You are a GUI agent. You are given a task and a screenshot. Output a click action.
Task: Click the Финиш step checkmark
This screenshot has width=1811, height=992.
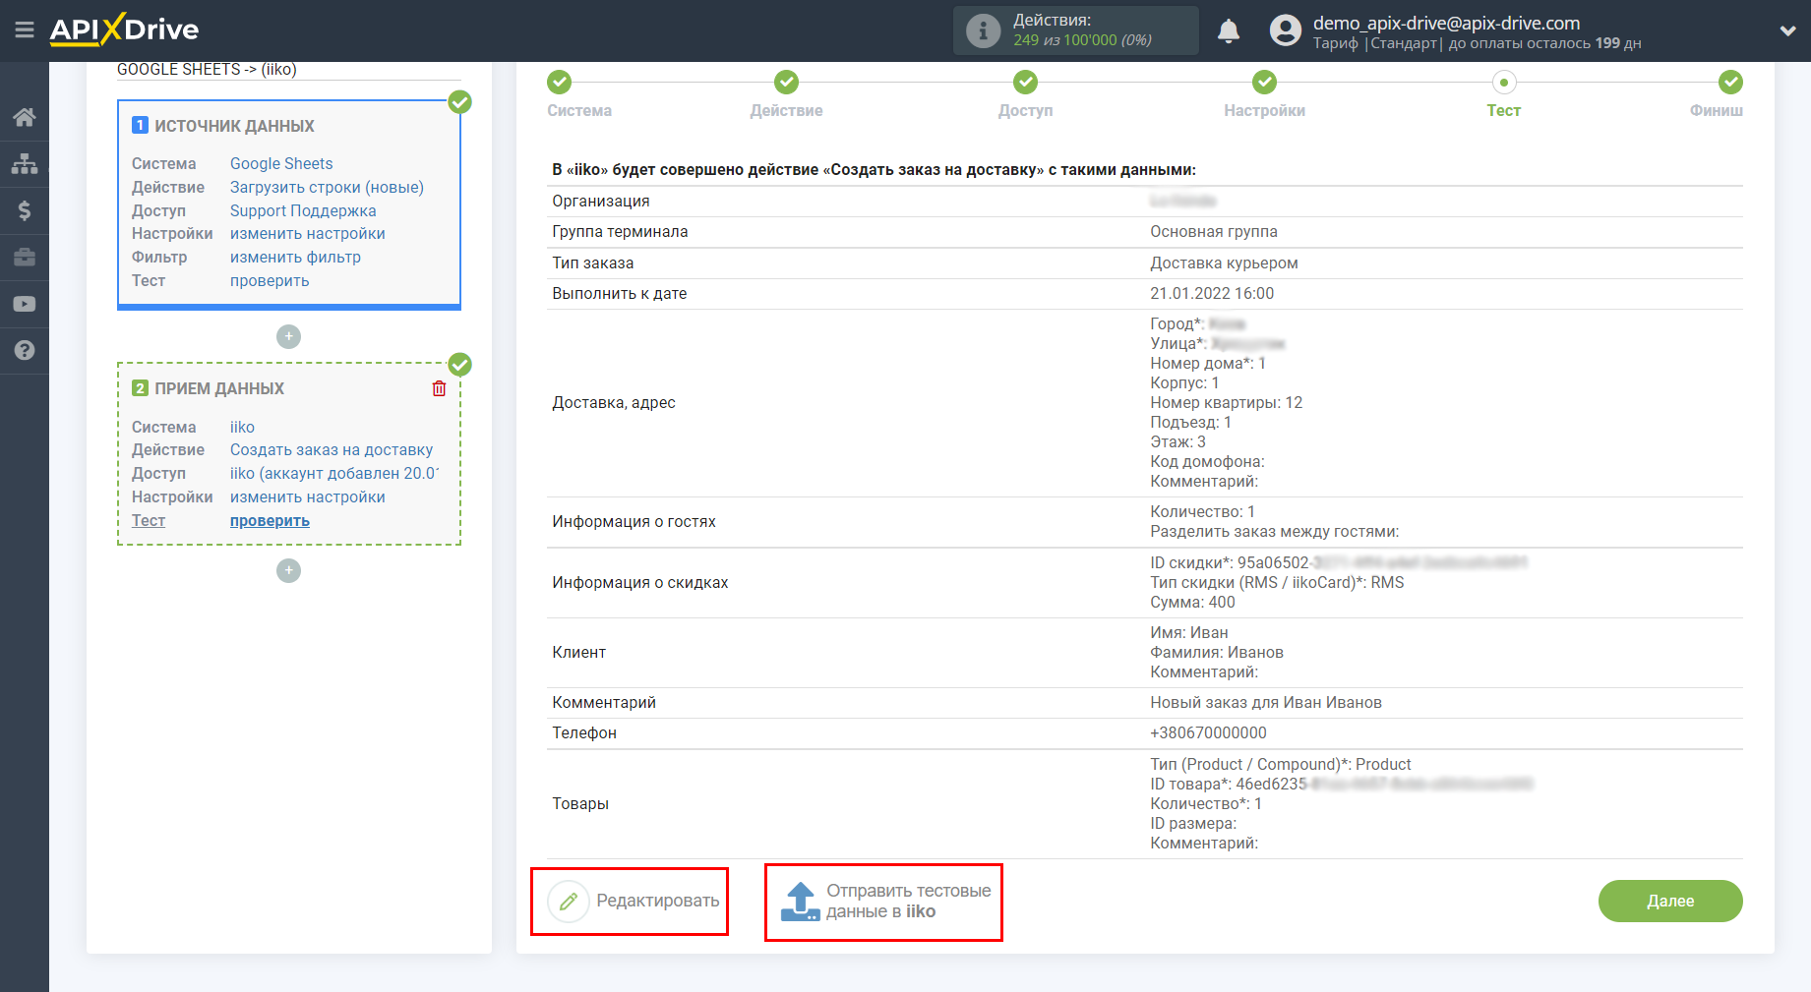[1730, 82]
